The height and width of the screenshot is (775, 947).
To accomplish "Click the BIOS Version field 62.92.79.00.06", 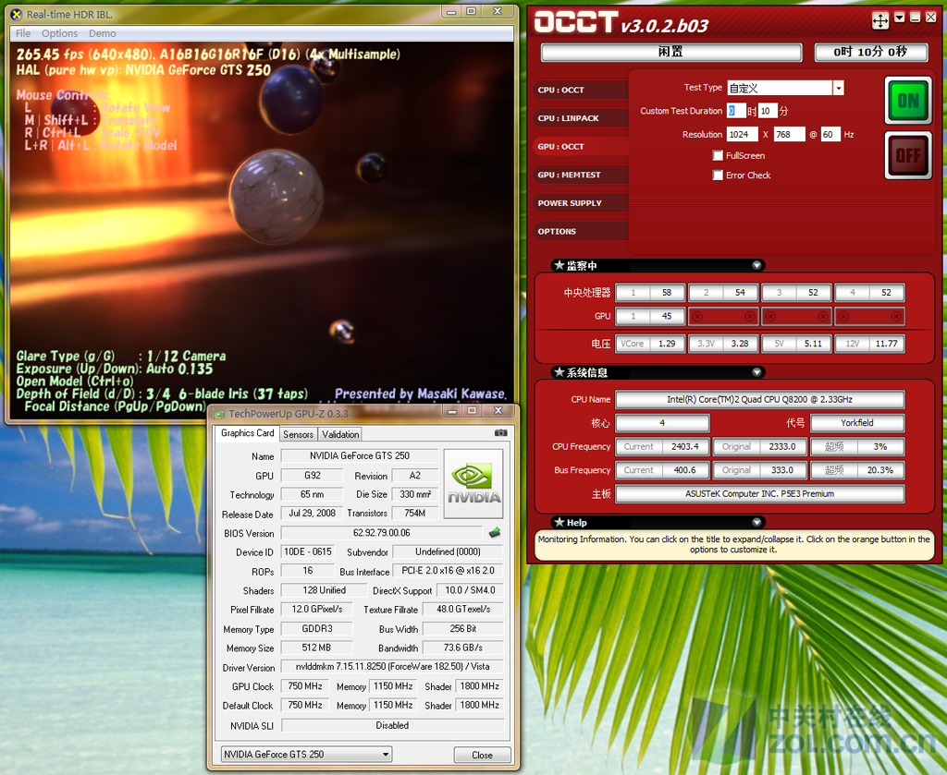I will click(382, 533).
